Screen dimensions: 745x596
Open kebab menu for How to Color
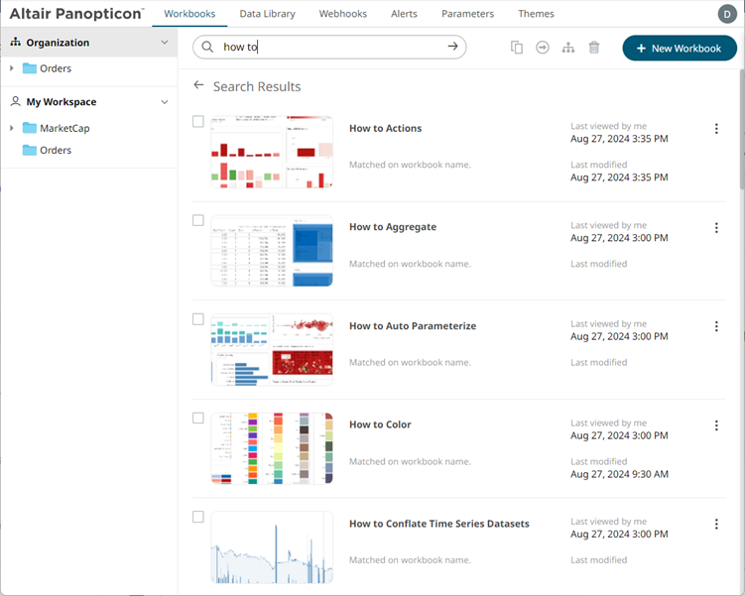pos(716,425)
